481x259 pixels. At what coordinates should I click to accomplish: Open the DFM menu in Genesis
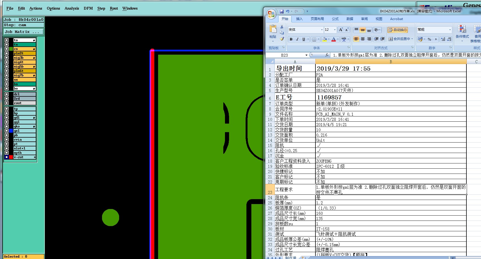(88, 8)
